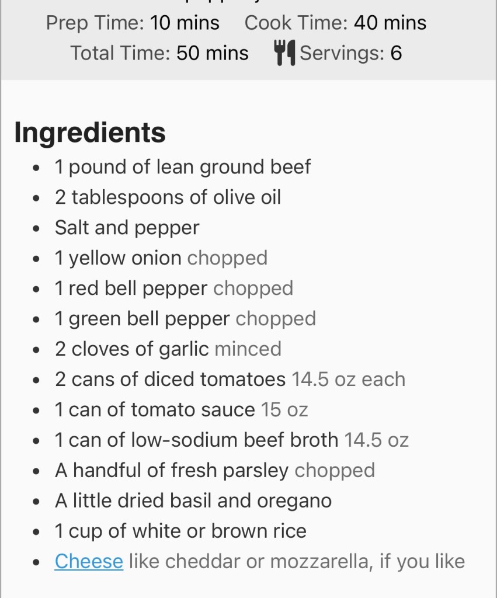Open the Cheese ingredient link
The image size is (497, 598).
point(89,562)
